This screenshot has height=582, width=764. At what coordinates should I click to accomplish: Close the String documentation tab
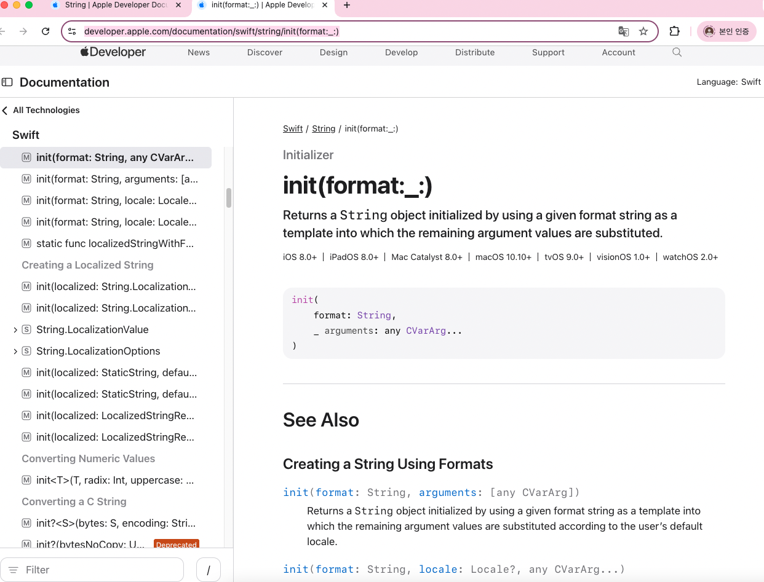coord(178,5)
